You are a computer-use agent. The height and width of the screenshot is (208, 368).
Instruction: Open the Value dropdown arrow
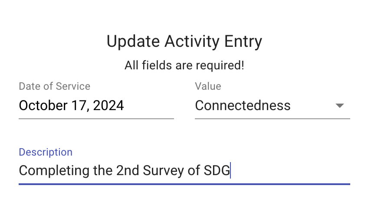(340, 106)
